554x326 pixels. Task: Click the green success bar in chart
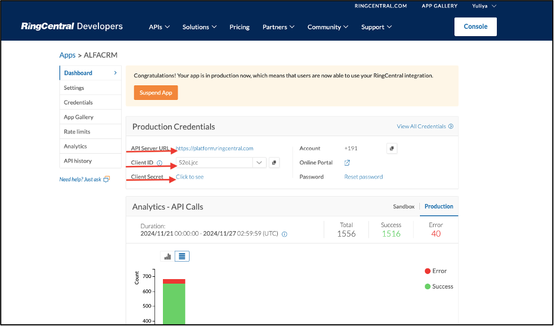(x=174, y=303)
